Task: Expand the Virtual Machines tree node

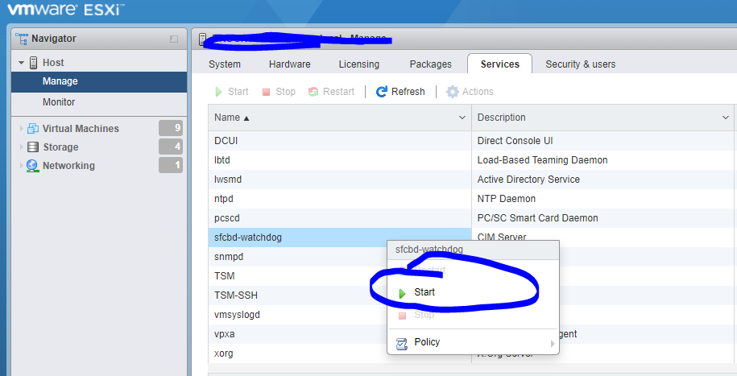Action: pyautogui.click(x=21, y=128)
